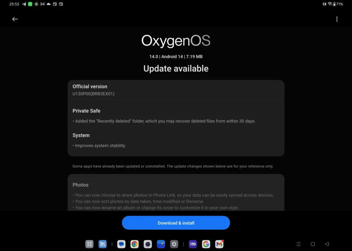Open the Camera app from the dock
The width and height of the screenshot is (352, 251).
[x=147, y=244]
